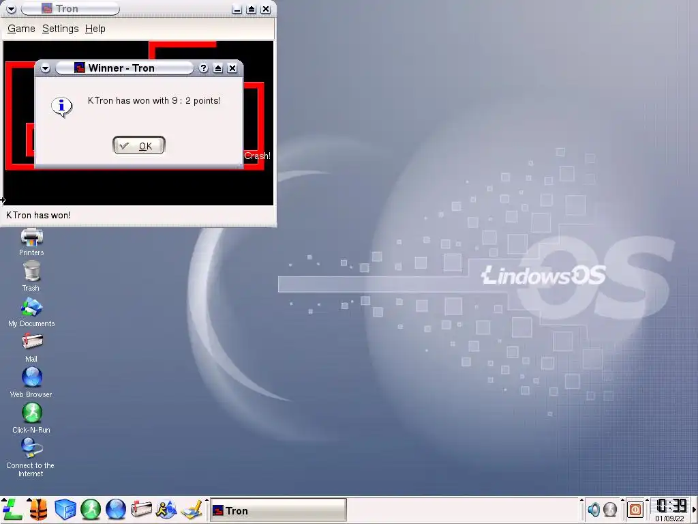Shade the Winner dialog with the titlebar eject icon
The height and width of the screenshot is (524, 698).
(x=217, y=68)
